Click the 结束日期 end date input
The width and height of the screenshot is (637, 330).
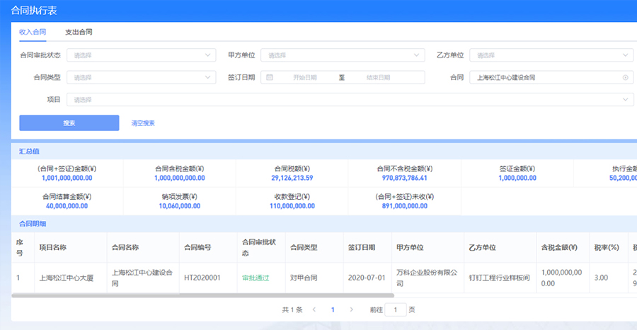[378, 78]
